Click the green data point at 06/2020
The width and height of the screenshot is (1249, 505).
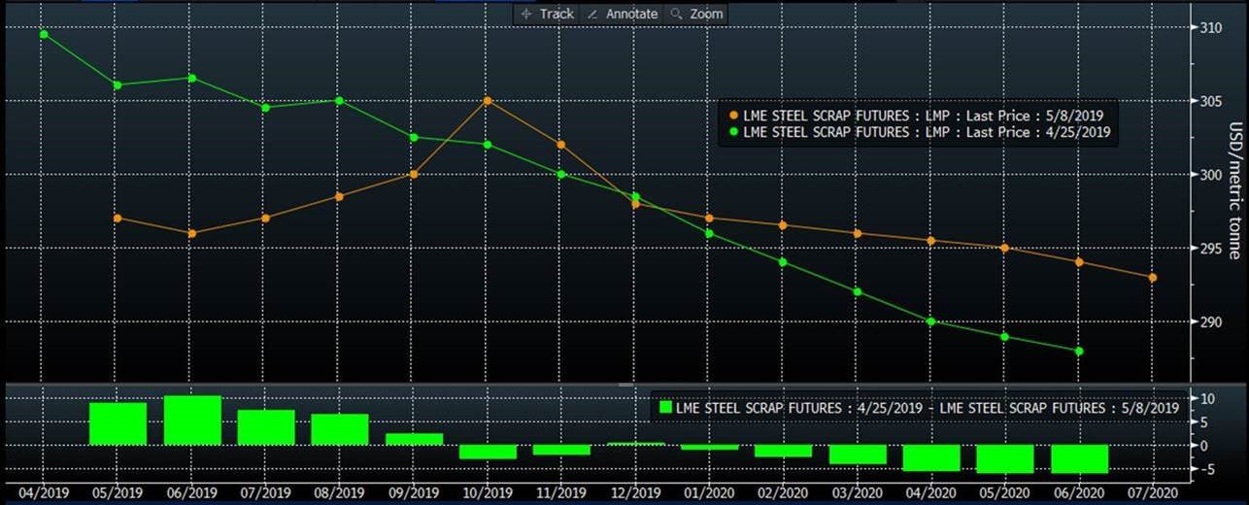click(x=1079, y=351)
